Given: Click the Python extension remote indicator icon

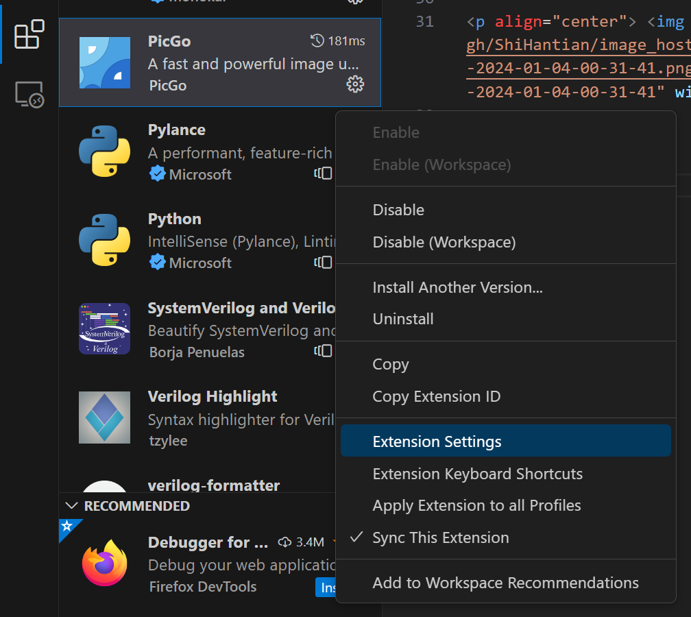Looking at the screenshot, I should coord(323,263).
